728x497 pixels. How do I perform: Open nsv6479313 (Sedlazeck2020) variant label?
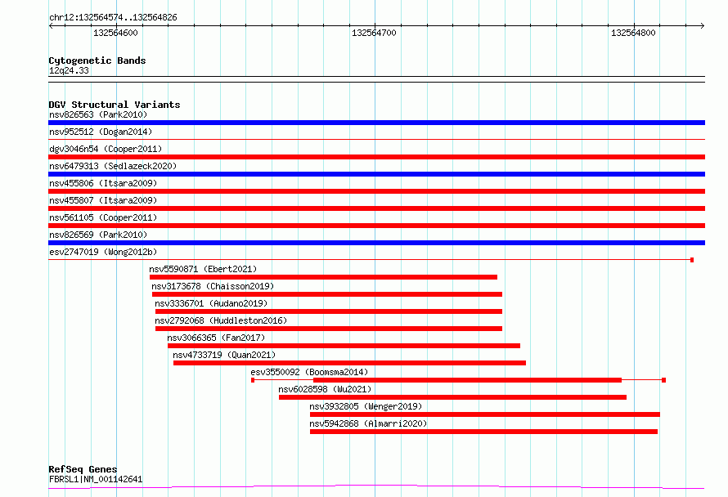point(113,166)
